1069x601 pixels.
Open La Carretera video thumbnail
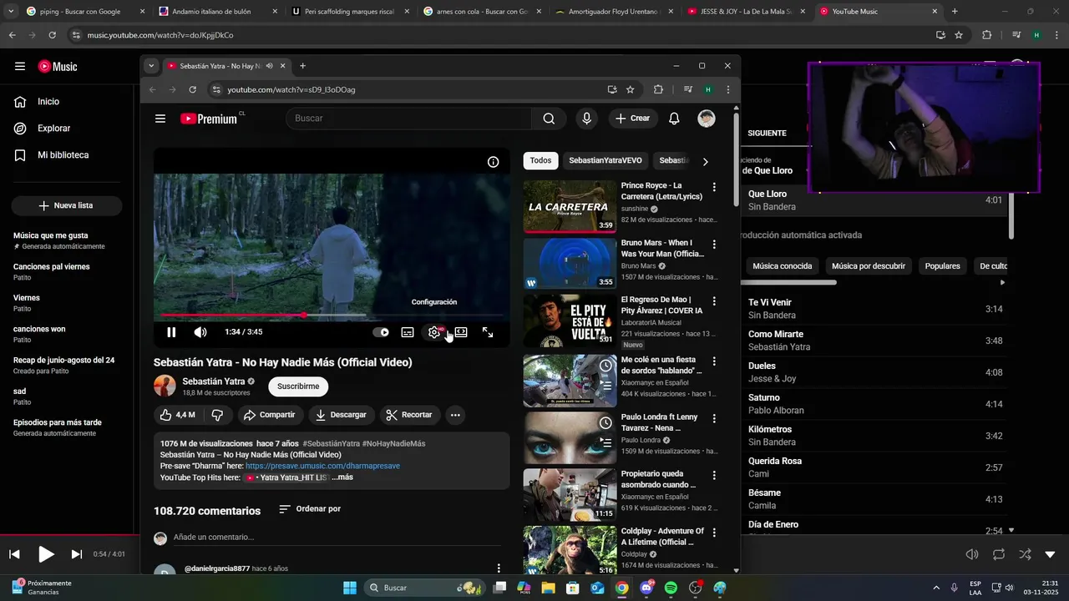point(570,206)
